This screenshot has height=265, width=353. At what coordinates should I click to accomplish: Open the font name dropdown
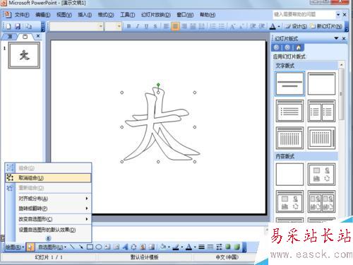101,26
